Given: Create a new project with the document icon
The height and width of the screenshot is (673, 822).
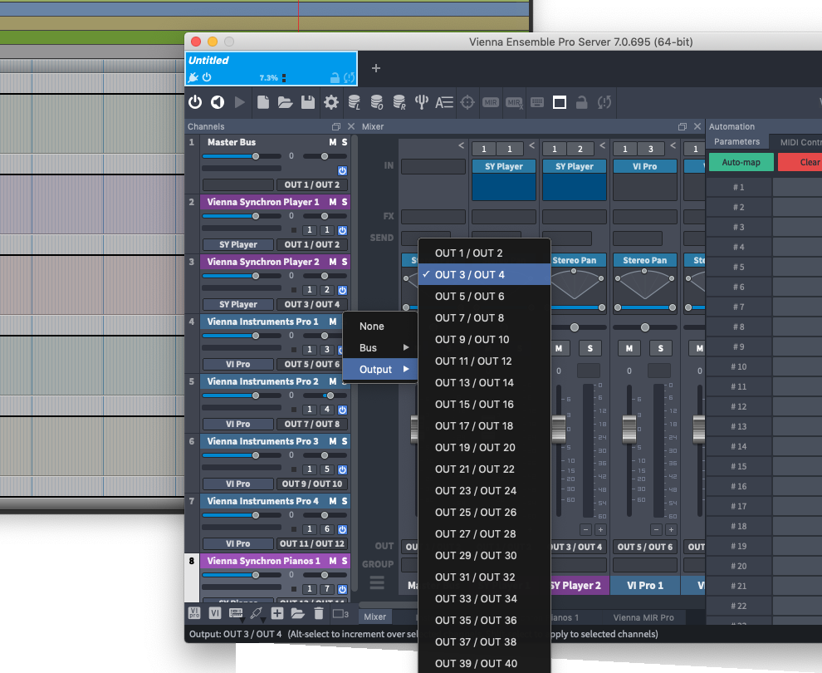Looking at the screenshot, I should click(x=263, y=101).
